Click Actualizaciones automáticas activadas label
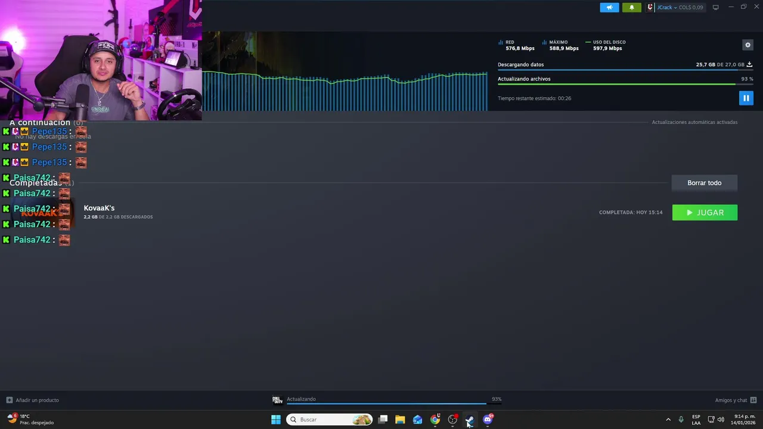This screenshot has width=763, height=429. [694, 122]
